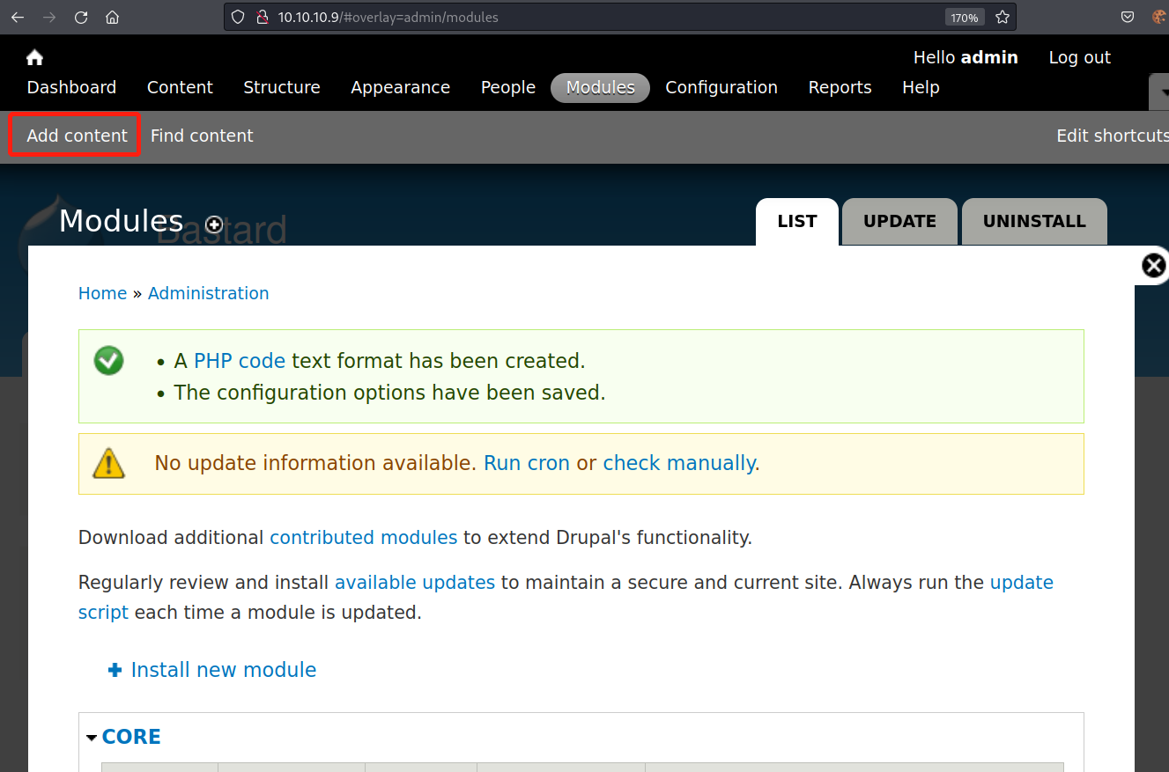Viewport: 1169px width, 772px height.
Task: Click the Run cron link
Action: click(526, 463)
